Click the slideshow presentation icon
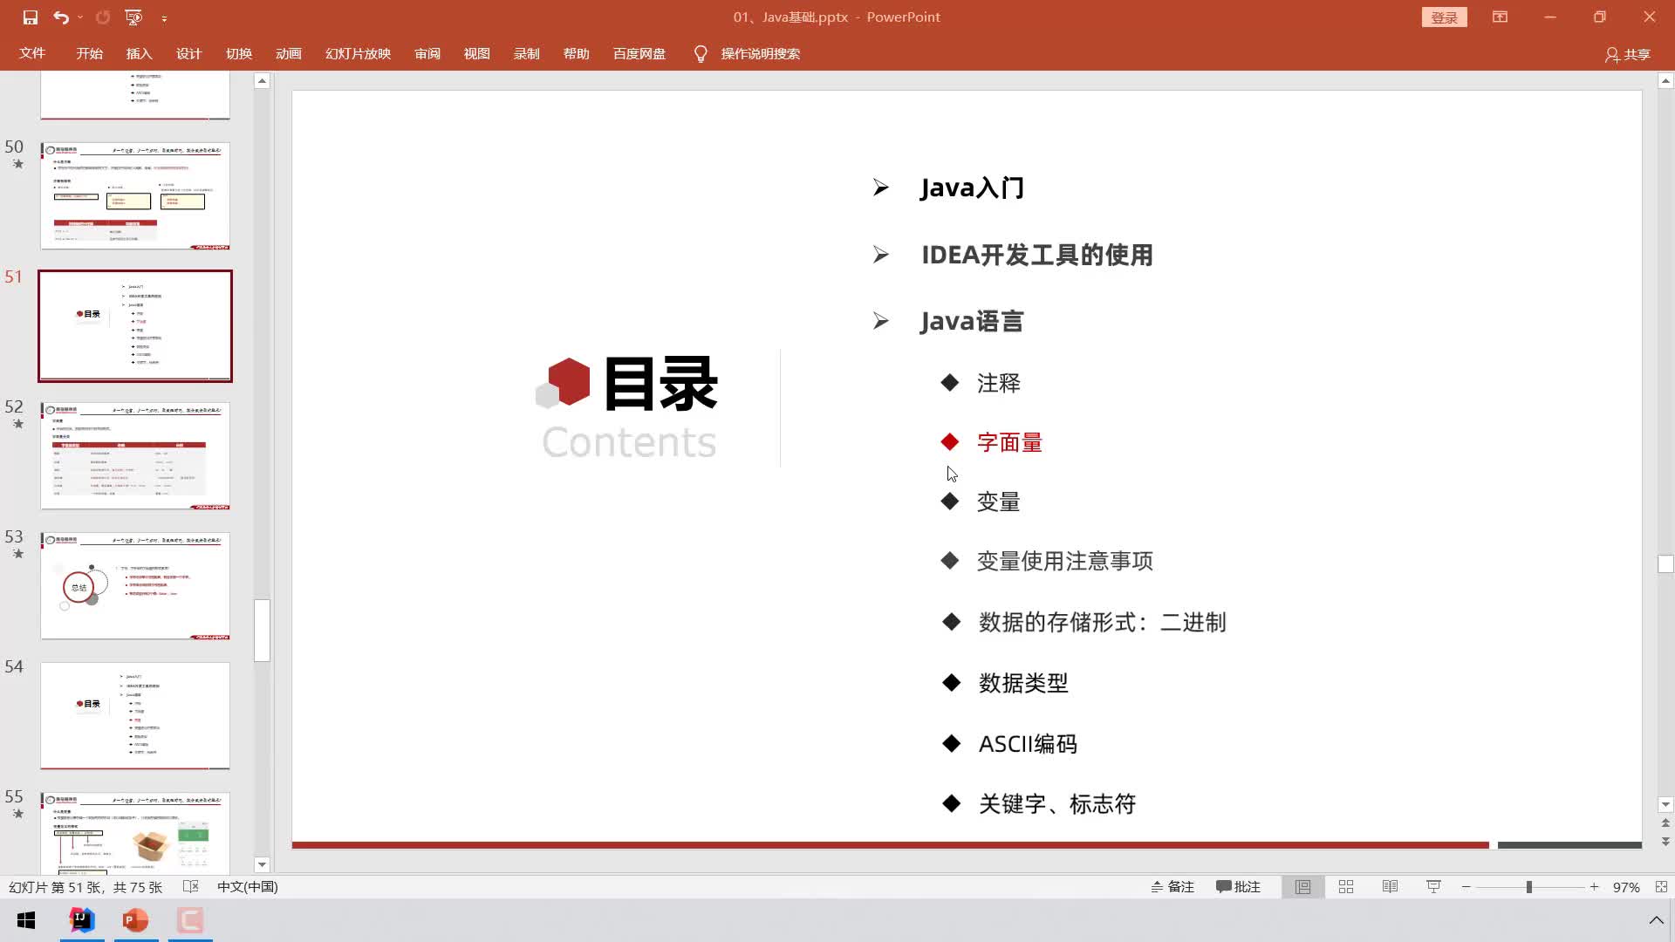This screenshot has height=942, width=1675. point(1434,887)
